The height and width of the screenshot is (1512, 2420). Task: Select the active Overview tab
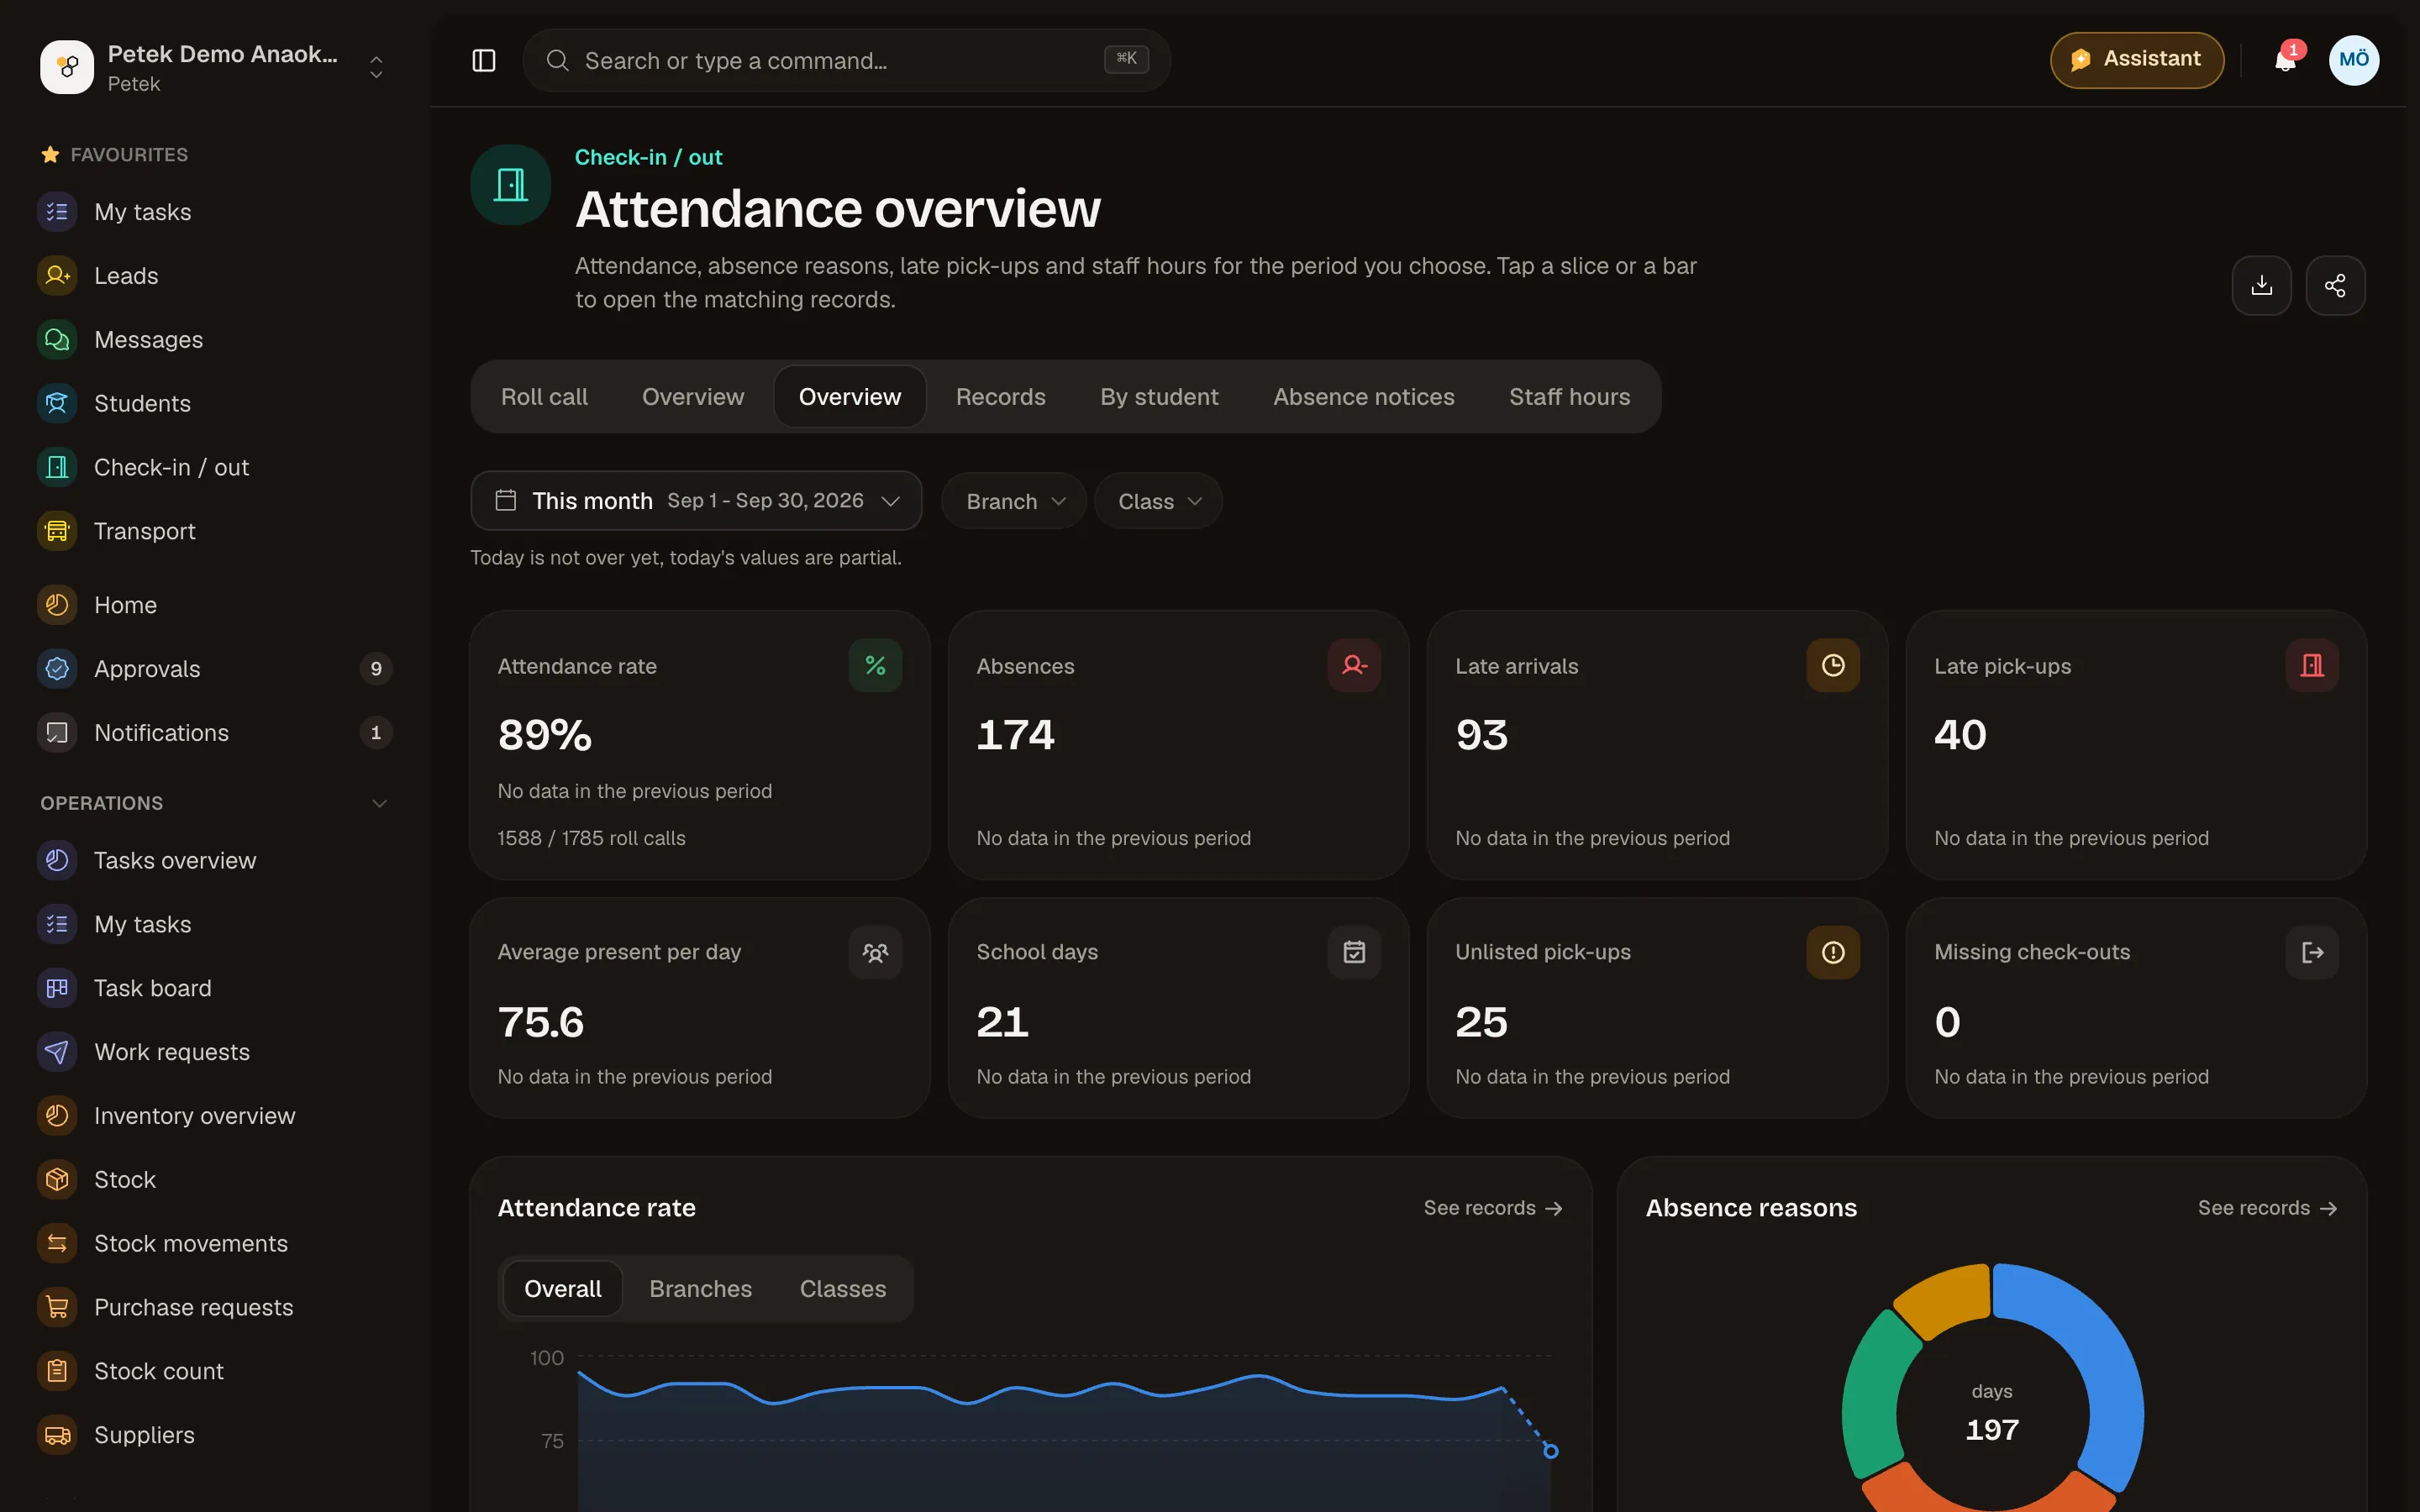pyautogui.click(x=850, y=397)
